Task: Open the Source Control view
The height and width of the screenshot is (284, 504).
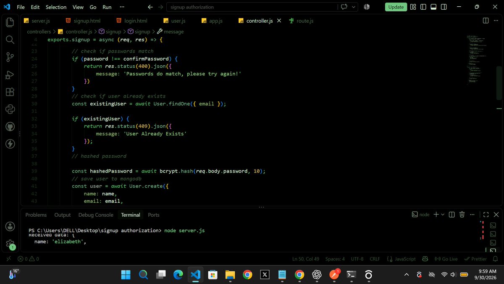Action: 10,57
